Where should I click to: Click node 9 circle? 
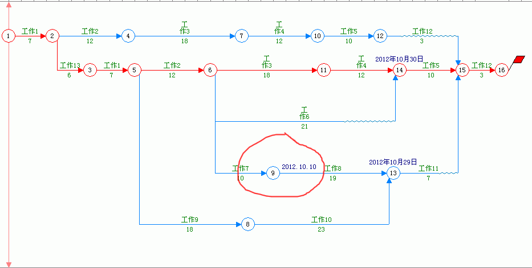pyautogui.click(x=273, y=173)
